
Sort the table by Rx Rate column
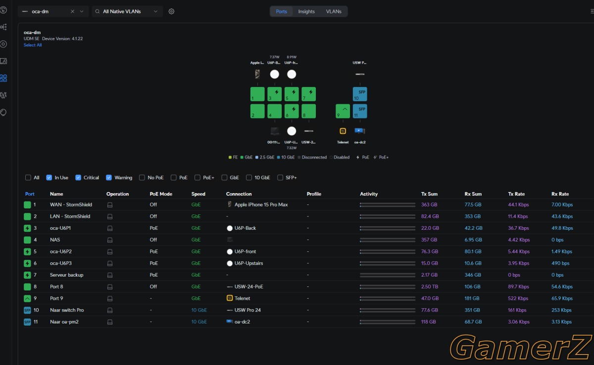pyautogui.click(x=560, y=194)
